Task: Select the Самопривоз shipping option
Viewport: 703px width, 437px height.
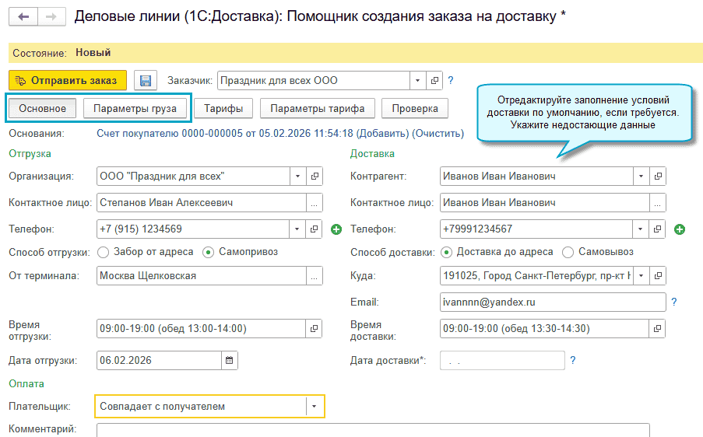Action: pyautogui.click(x=209, y=252)
